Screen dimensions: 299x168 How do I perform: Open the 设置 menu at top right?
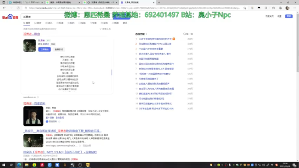(279, 16)
